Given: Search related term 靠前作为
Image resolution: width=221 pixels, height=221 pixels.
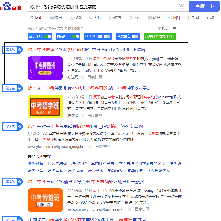Looking at the screenshot, I should (115, 171).
